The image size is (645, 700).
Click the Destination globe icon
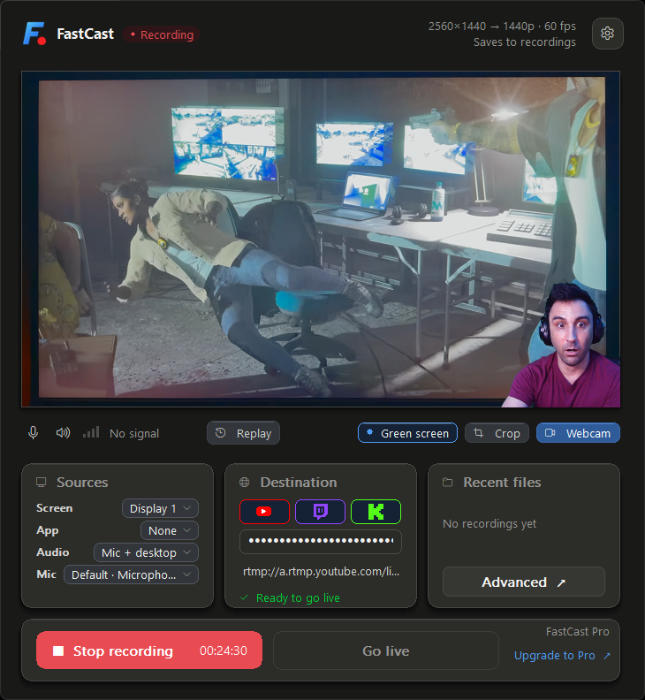click(x=244, y=483)
